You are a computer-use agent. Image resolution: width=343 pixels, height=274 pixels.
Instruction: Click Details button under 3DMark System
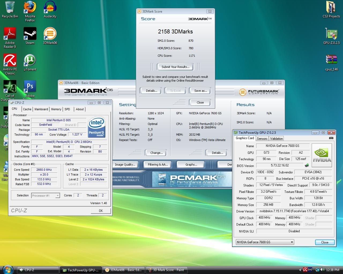coord(217,153)
